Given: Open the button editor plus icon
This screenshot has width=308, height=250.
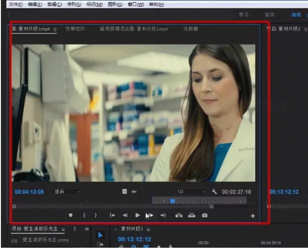Looking at the screenshot, I should 253,216.
